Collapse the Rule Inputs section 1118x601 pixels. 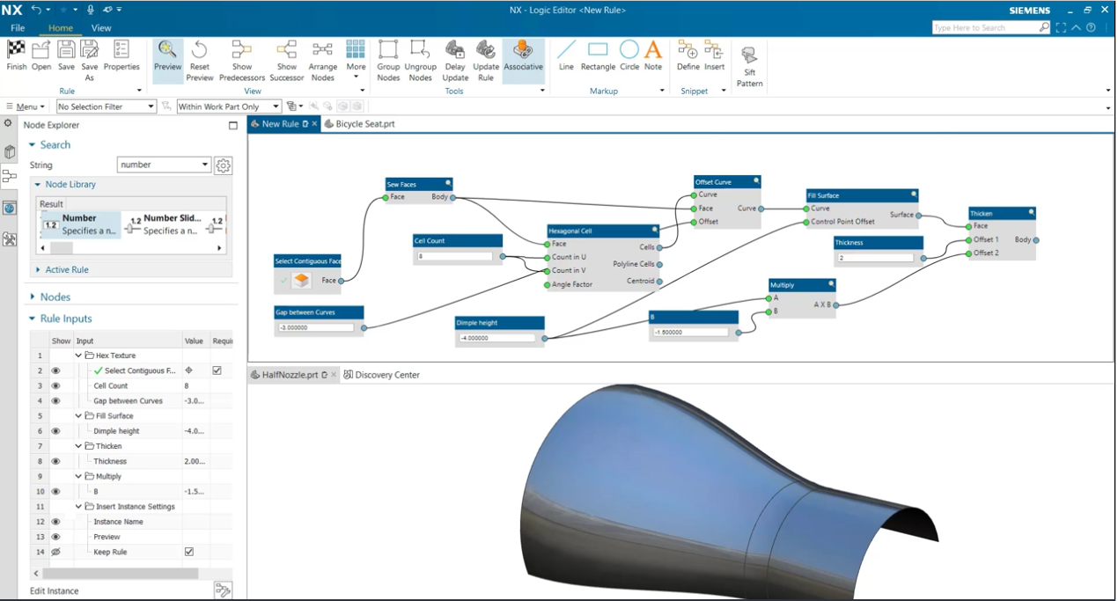pyautogui.click(x=33, y=319)
